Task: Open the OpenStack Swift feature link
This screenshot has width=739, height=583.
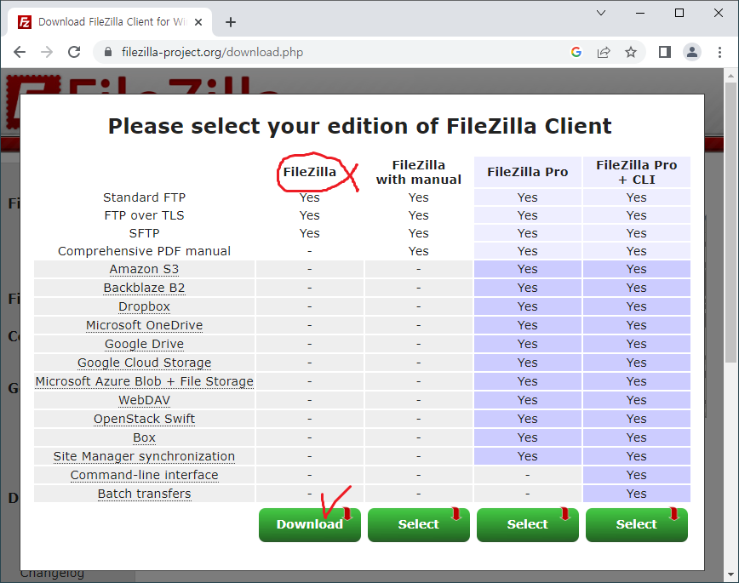Action: coord(144,419)
